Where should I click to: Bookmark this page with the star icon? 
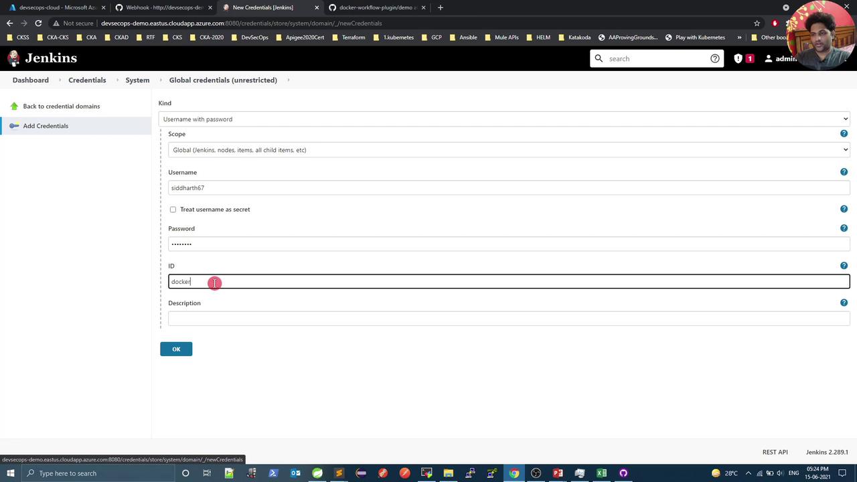tap(757, 23)
